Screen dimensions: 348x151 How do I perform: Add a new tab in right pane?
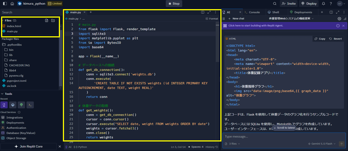[x=322, y=12]
